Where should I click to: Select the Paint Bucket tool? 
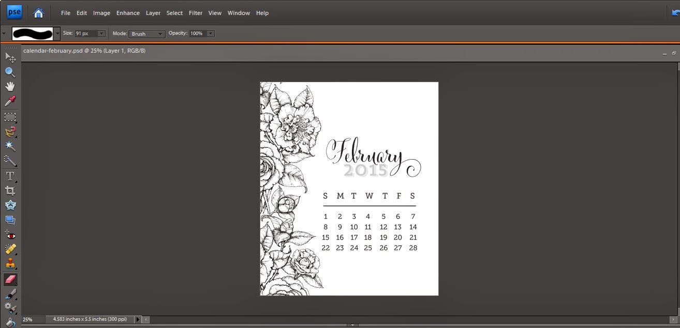10,322
